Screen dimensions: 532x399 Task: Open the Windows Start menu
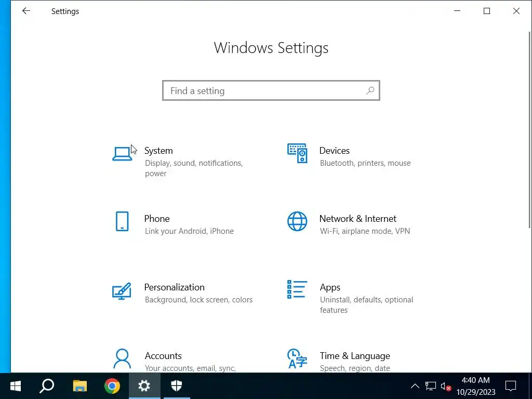click(x=16, y=386)
